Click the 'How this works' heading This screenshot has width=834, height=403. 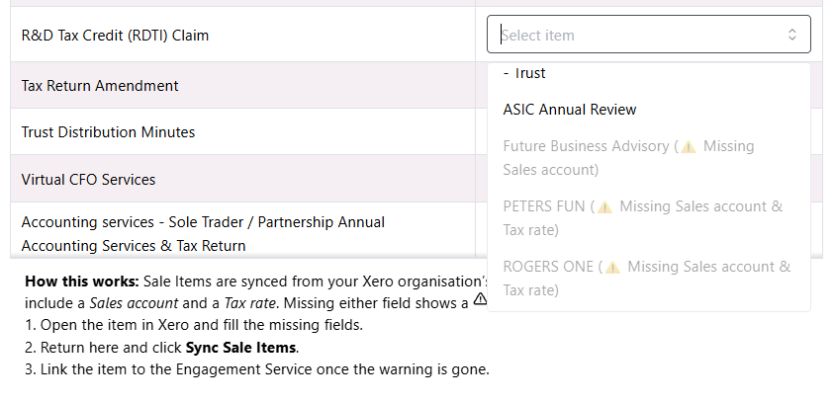[82, 280]
